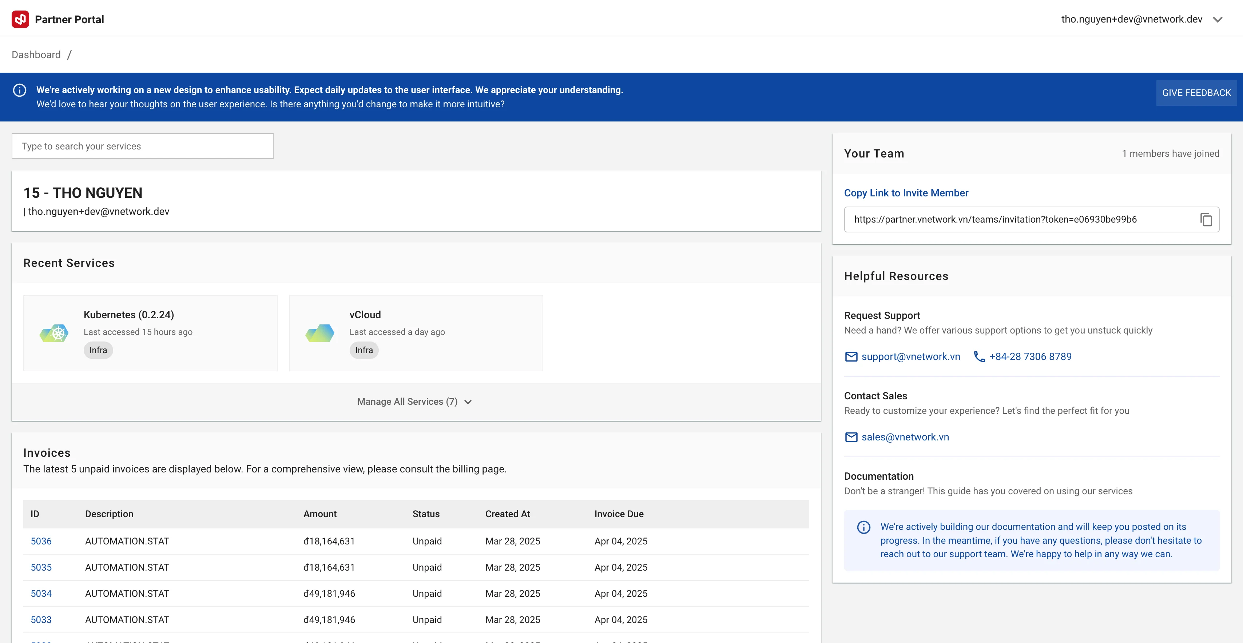Select the Unpaid status of invoice 5036
1243x643 pixels.
(427, 541)
